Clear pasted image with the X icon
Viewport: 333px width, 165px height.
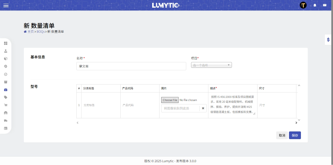tap(203, 108)
